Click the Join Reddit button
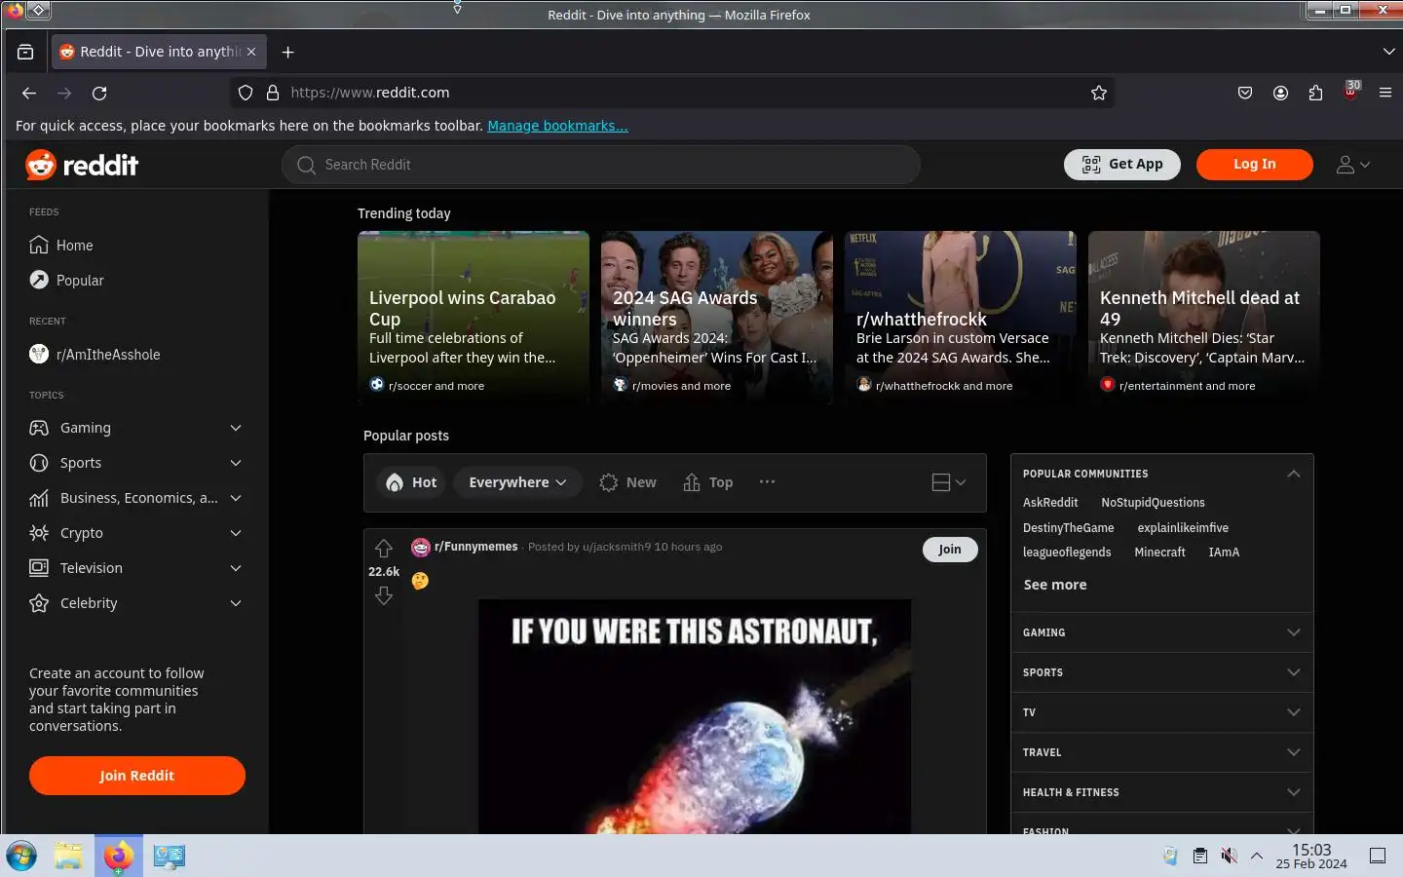This screenshot has width=1403, height=877. click(x=137, y=776)
